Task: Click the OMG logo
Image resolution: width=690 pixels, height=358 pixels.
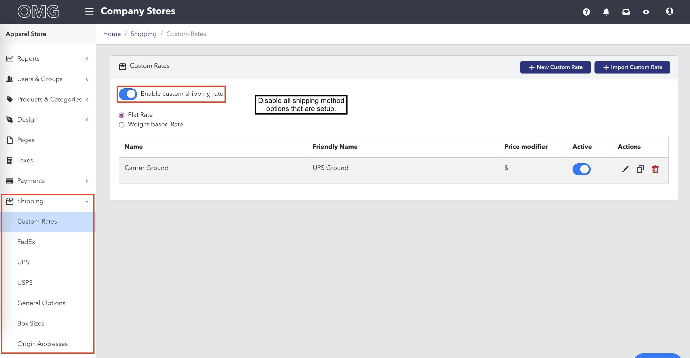Action: point(38,12)
